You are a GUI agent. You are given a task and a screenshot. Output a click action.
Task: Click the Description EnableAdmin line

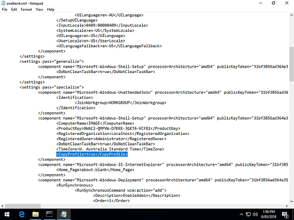pyautogui.click(x=136, y=196)
